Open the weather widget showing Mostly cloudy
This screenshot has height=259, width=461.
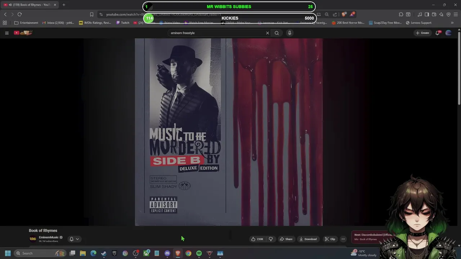364,253
